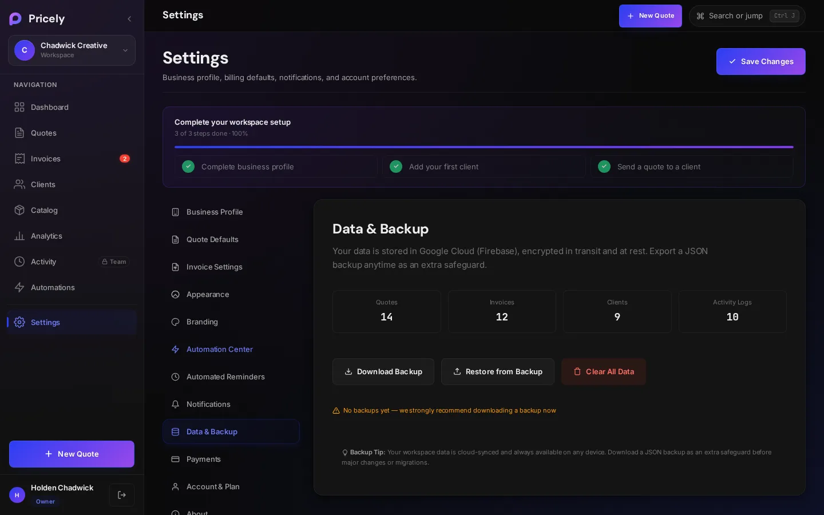824x515 pixels.
Task: Click the Send a quote checkmark
Action: tap(604, 167)
